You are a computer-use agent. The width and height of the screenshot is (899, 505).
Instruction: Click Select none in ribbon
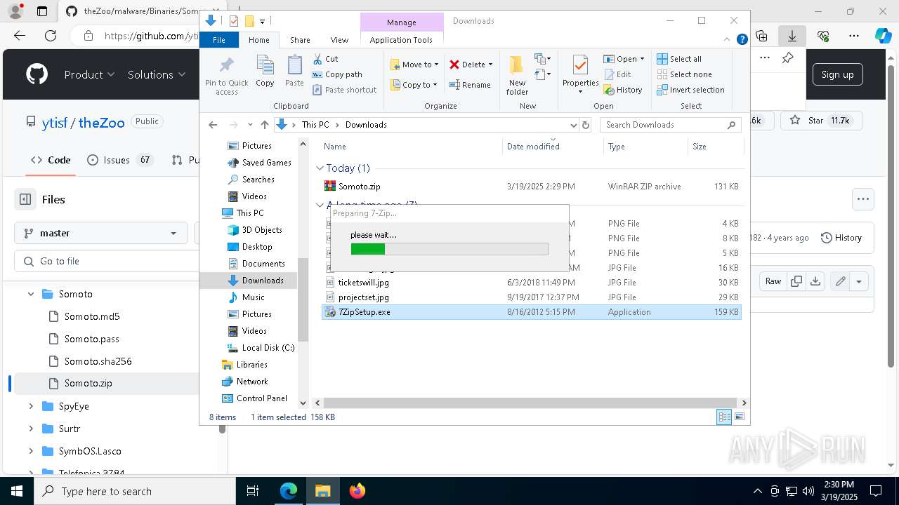(685, 74)
